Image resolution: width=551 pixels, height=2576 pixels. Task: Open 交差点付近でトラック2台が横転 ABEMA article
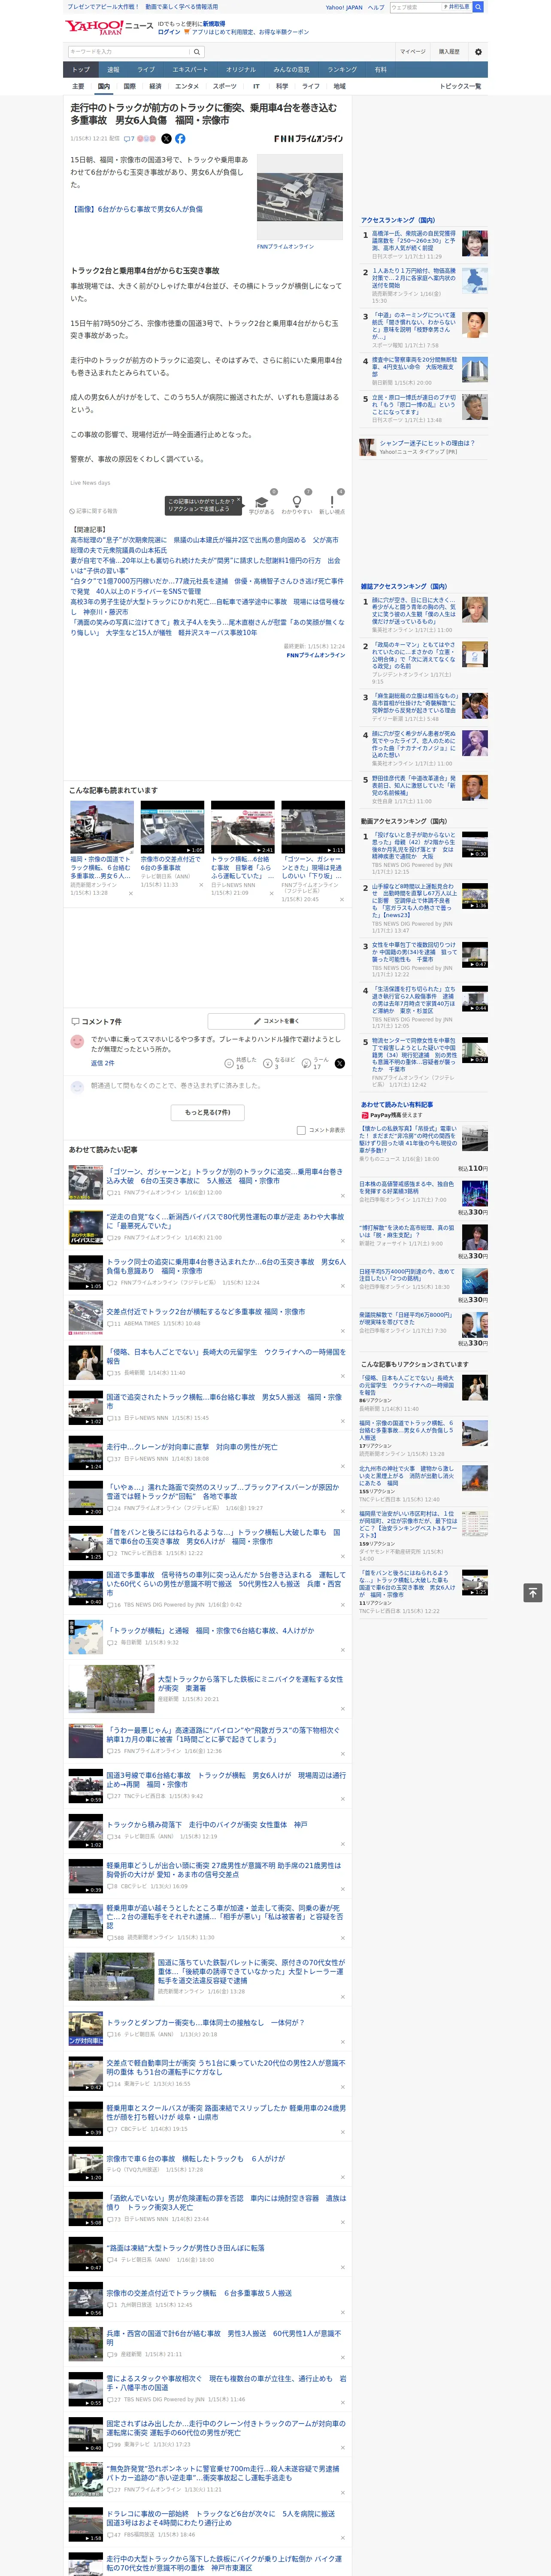(x=206, y=1312)
